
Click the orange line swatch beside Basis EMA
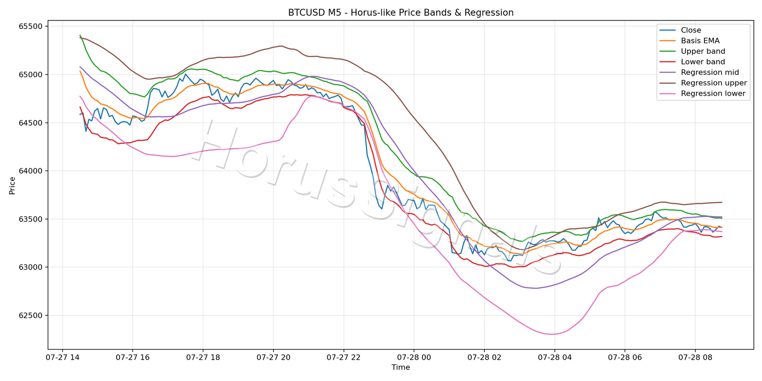point(668,41)
